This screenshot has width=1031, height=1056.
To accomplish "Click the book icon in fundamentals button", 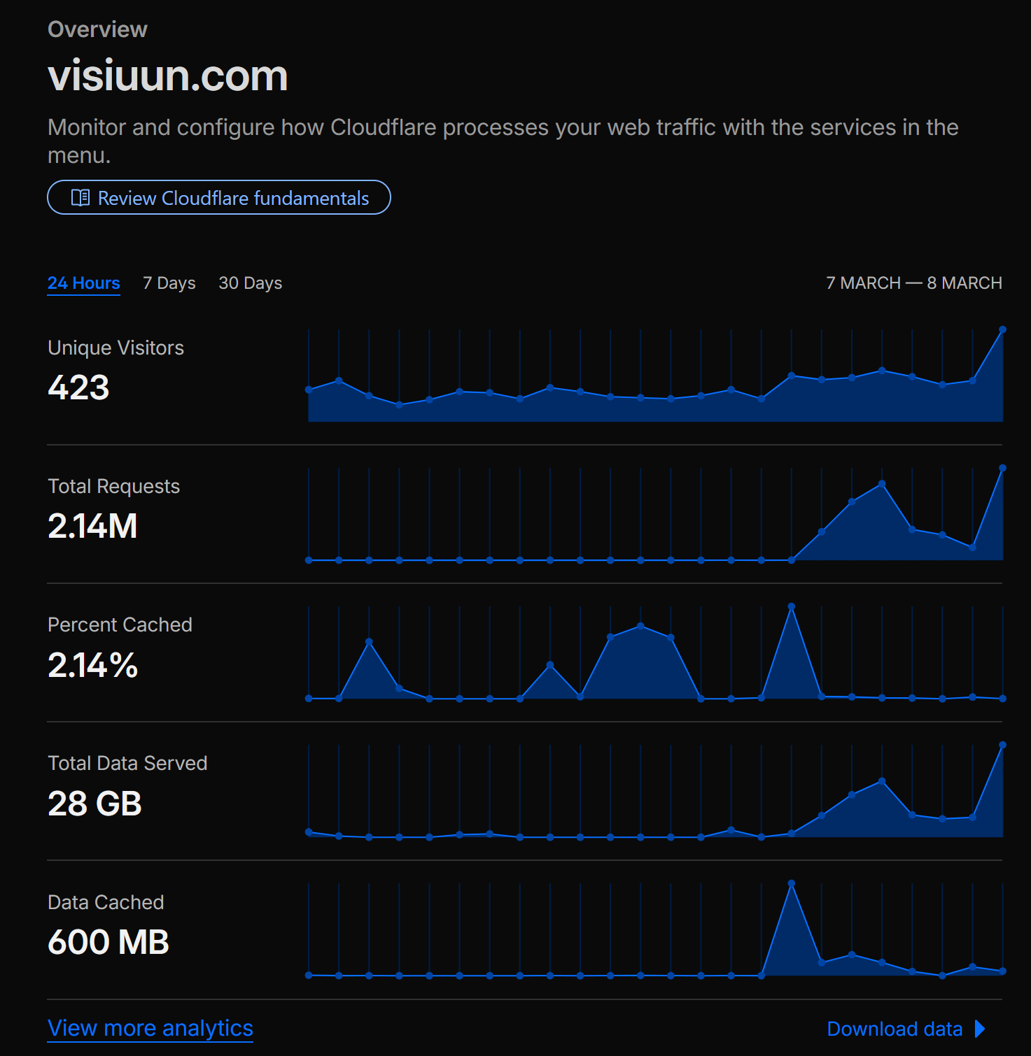I will click(80, 198).
